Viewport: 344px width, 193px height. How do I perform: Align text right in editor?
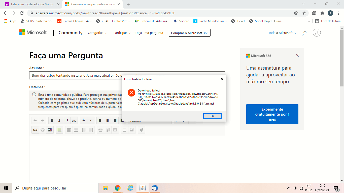pyautogui.click(x=115, y=120)
